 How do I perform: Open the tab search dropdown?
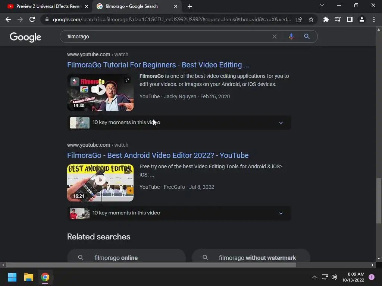coord(322,5)
